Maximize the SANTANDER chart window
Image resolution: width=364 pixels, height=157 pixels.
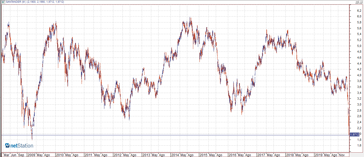(357, 2)
